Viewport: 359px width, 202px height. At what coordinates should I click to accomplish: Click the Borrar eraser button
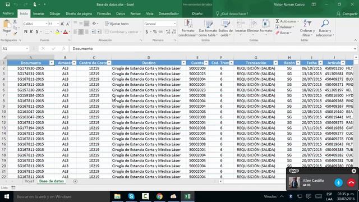(x=283, y=33)
